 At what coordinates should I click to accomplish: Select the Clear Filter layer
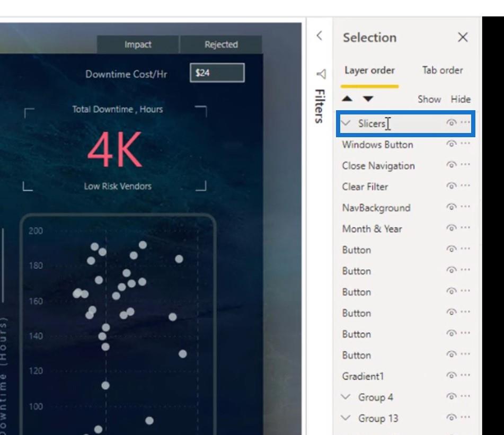[x=365, y=187]
